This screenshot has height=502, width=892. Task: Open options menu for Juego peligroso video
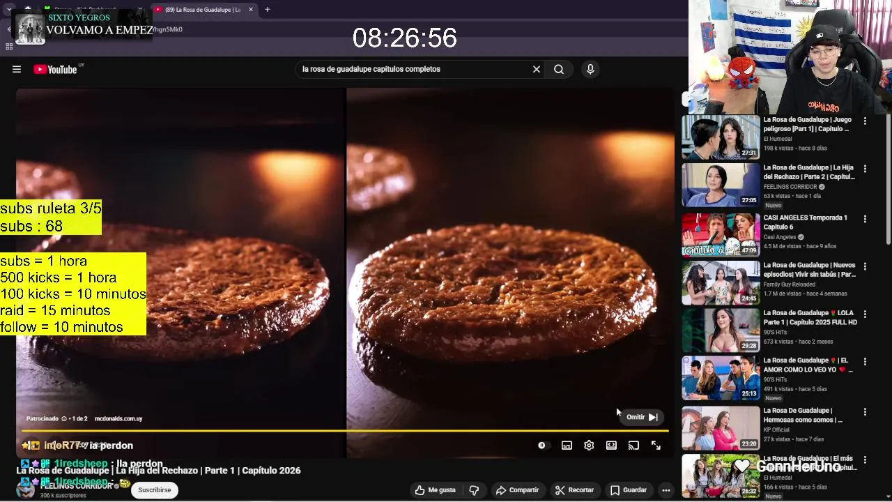click(865, 121)
